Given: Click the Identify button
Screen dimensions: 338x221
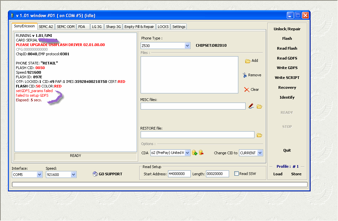Looking at the screenshot, I should 287,97.
